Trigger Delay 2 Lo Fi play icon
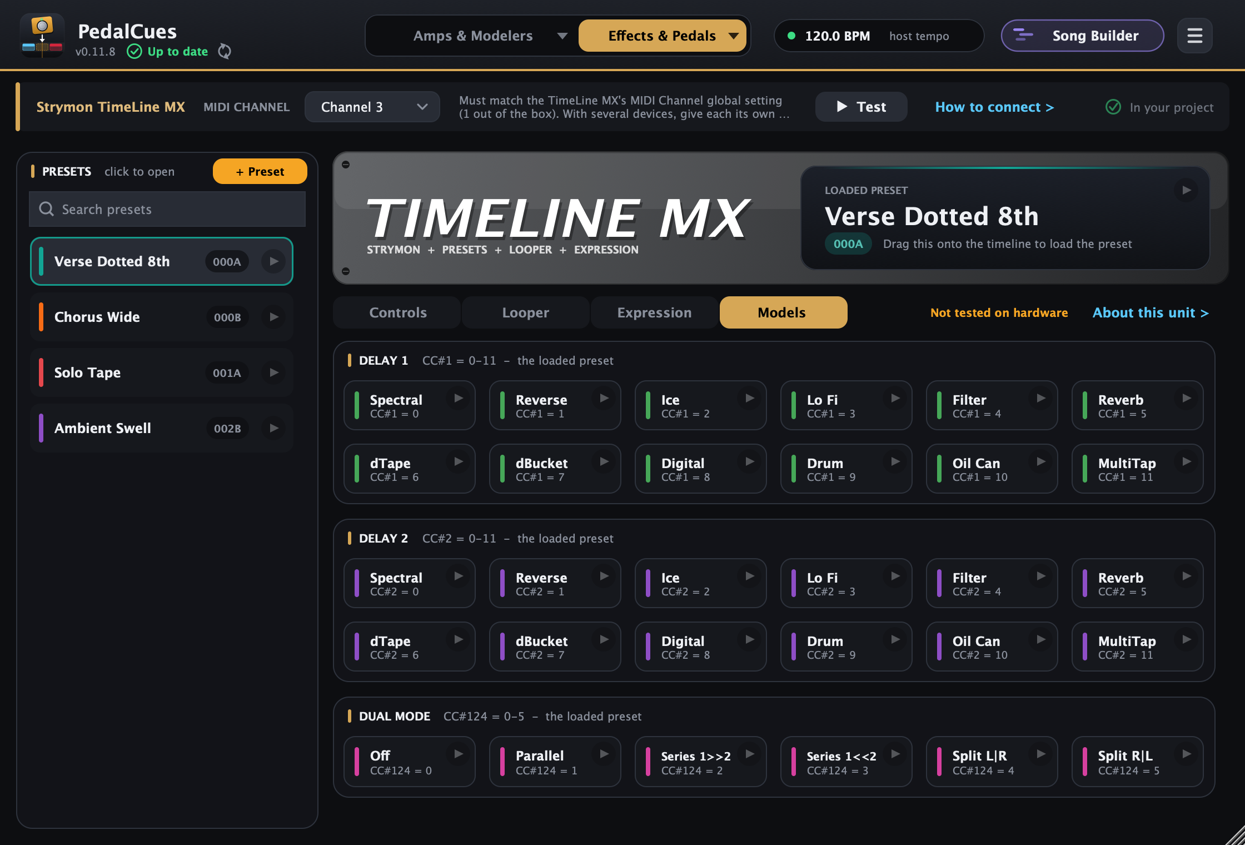Viewport: 1245px width, 845px height. [x=895, y=576]
